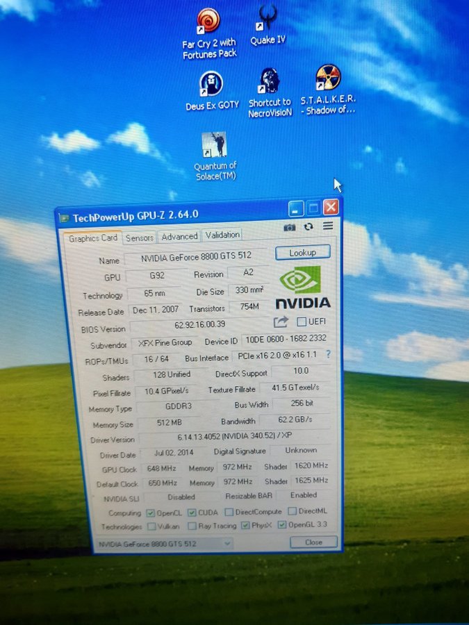Image resolution: width=469 pixels, height=625 pixels.
Task: Click the Release Date value Dec 11, 2007
Action: (x=156, y=310)
